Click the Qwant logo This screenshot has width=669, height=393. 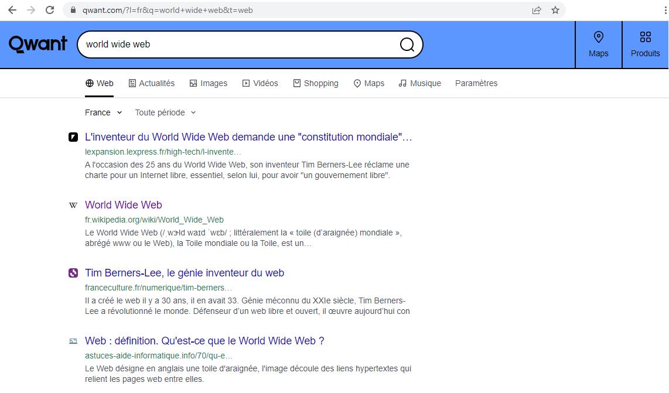(x=38, y=44)
